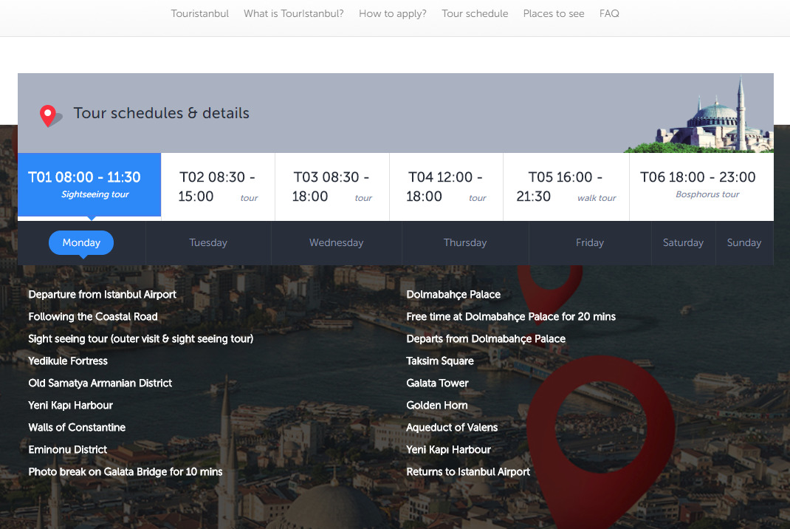Screen dimensions: 790x529
Task: Show the Friday schedule
Action: click(x=589, y=242)
